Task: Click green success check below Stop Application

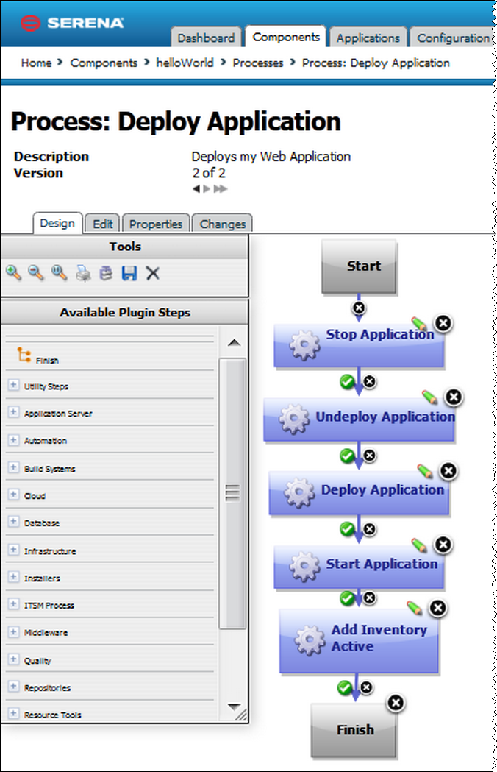Action: pyautogui.click(x=348, y=381)
